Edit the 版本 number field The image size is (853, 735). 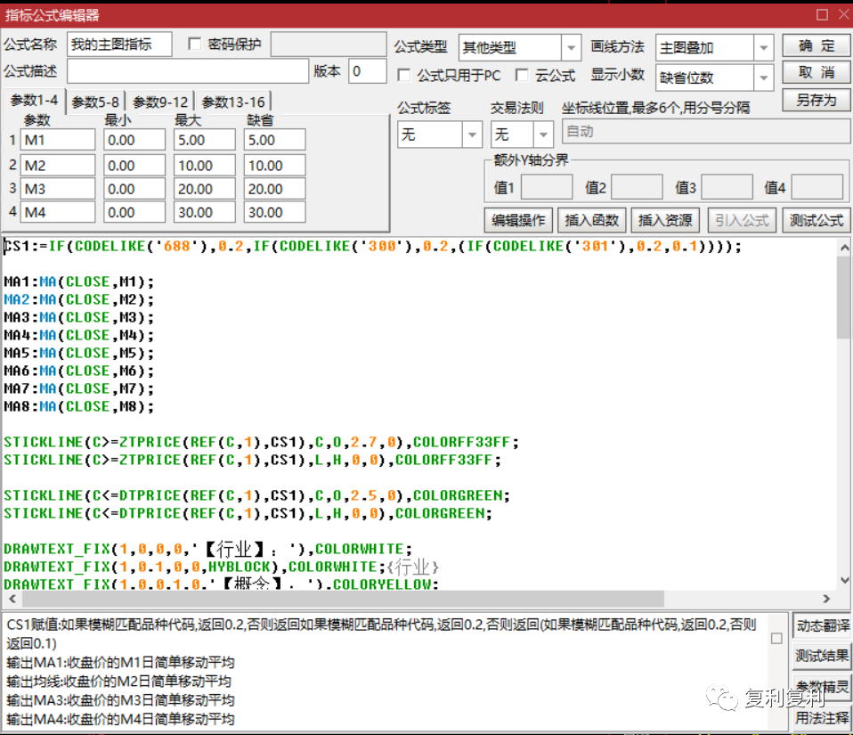tap(368, 71)
